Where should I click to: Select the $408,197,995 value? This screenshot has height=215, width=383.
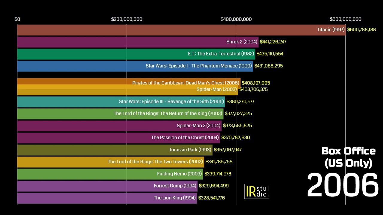click(x=256, y=83)
